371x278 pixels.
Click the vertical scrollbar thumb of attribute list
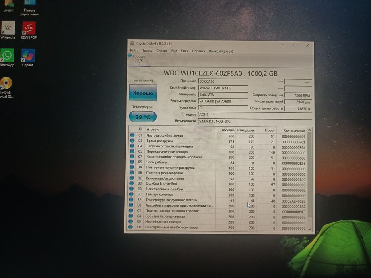point(309,175)
